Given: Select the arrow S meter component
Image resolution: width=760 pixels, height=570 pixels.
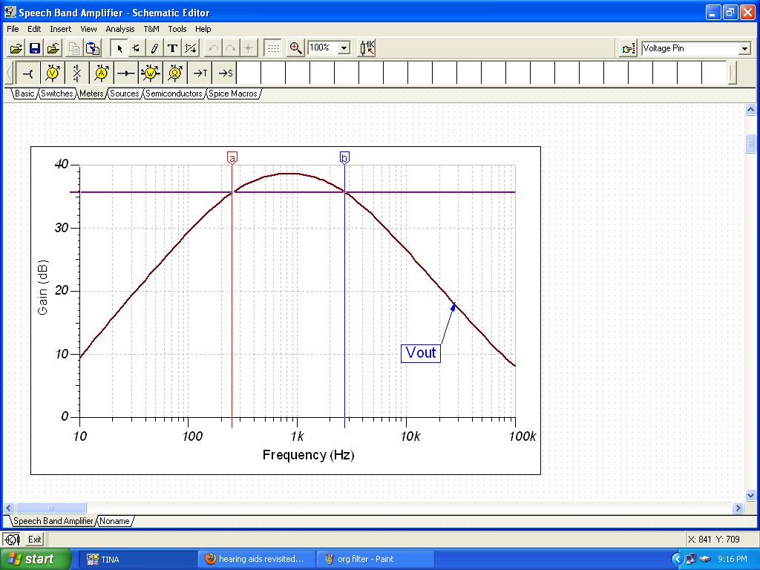Looking at the screenshot, I should click(224, 73).
